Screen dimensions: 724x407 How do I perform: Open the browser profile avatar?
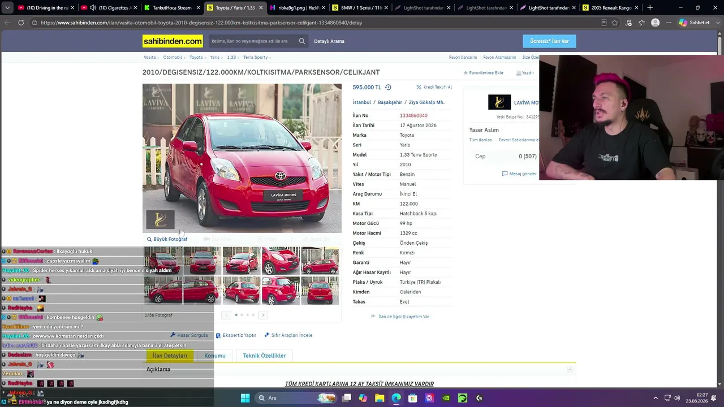656,23
